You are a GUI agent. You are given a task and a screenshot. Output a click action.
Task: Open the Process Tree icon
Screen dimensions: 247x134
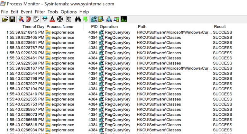click(x=69, y=19)
